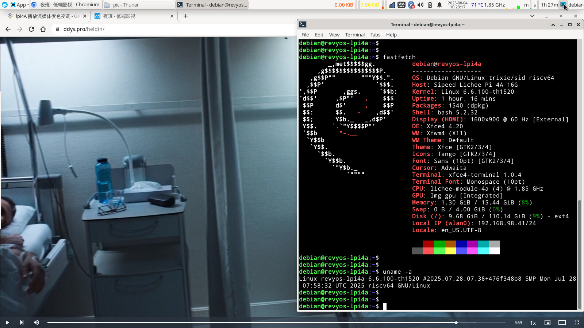Viewport: 584px width, 328px height.
Task: Mute the video player volume
Action: [36, 323]
